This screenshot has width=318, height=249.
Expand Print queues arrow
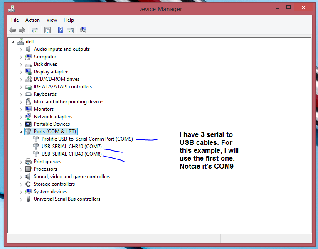21,162
